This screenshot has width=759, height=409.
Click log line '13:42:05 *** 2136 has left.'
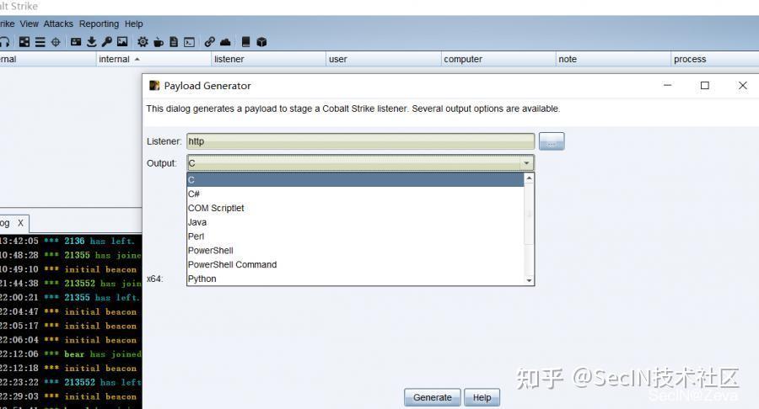pyautogui.click(x=67, y=241)
